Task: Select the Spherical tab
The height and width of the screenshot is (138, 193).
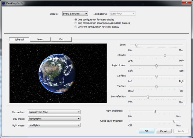Action: (19, 39)
